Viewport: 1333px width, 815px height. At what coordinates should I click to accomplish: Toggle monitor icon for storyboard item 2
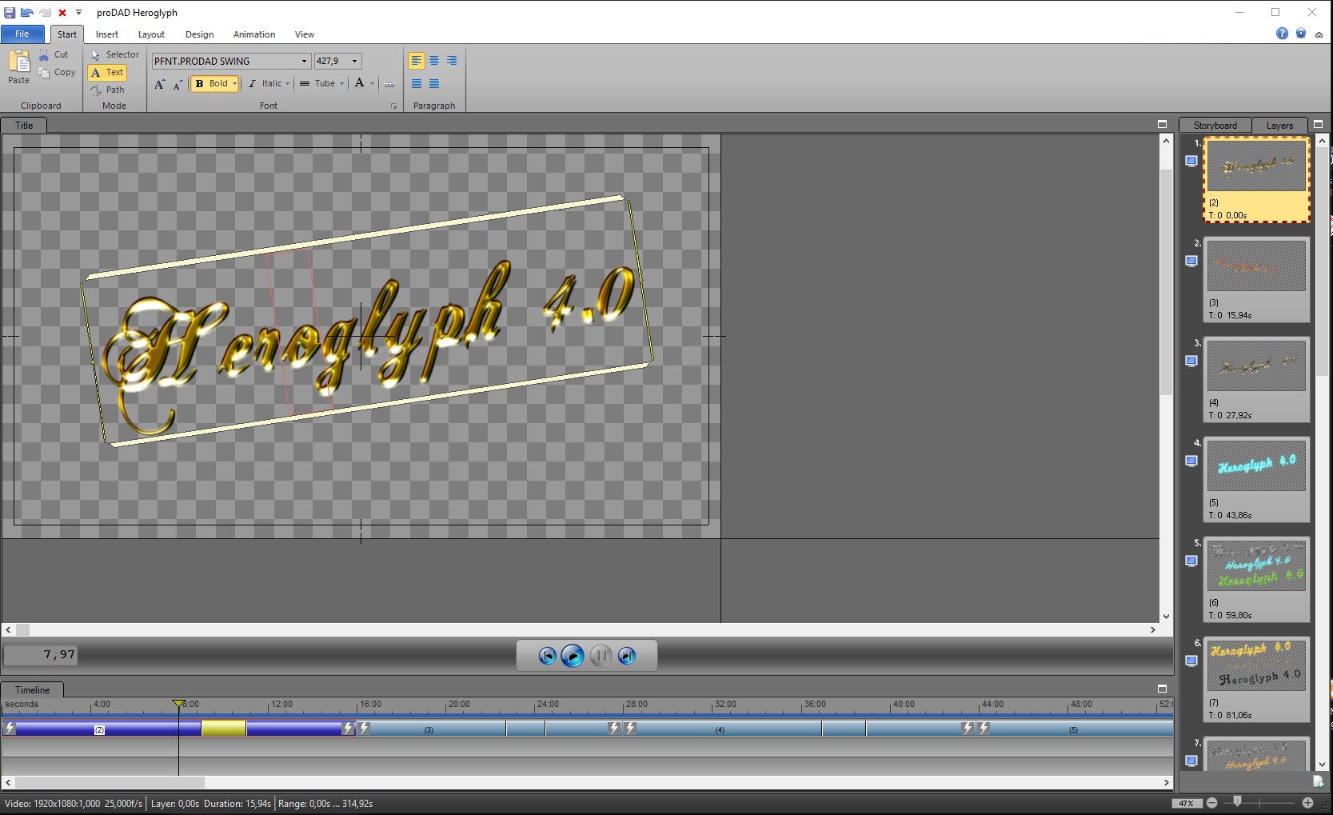pyautogui.click(x=1191, y=262)
